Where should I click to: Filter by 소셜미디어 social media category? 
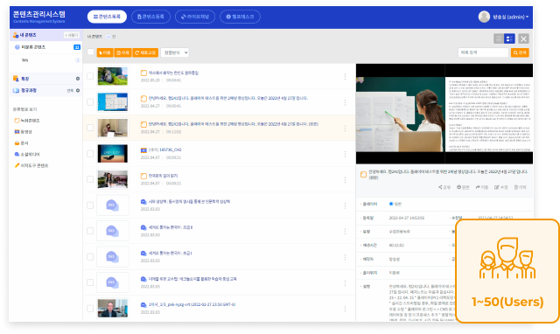pyautogui.click(x=27, y=154)
